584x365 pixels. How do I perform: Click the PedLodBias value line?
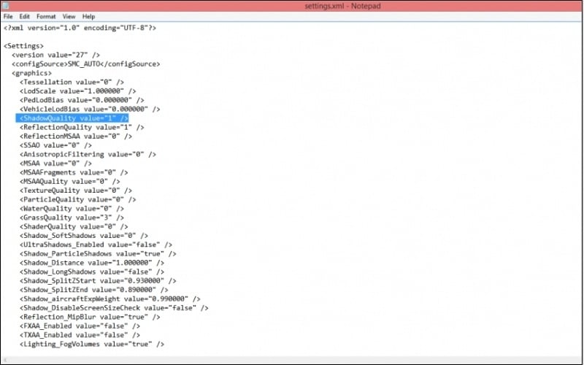[82, 100]
